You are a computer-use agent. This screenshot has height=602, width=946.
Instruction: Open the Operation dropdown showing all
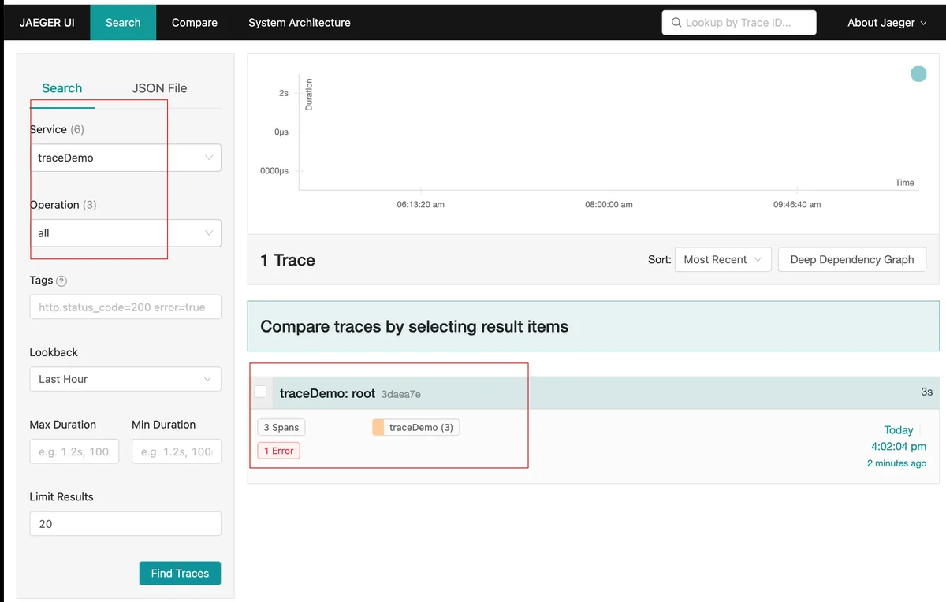click(x=125, y=233)
